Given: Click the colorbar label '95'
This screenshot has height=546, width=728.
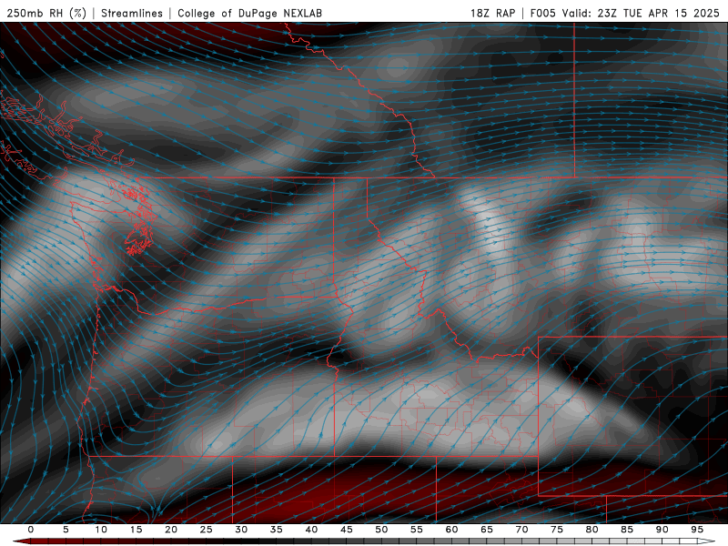Looking at the screenshot, I should (697, 530).
